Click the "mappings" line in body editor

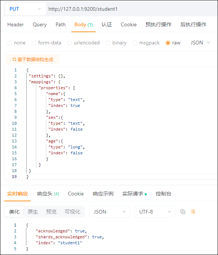point(44,82)
